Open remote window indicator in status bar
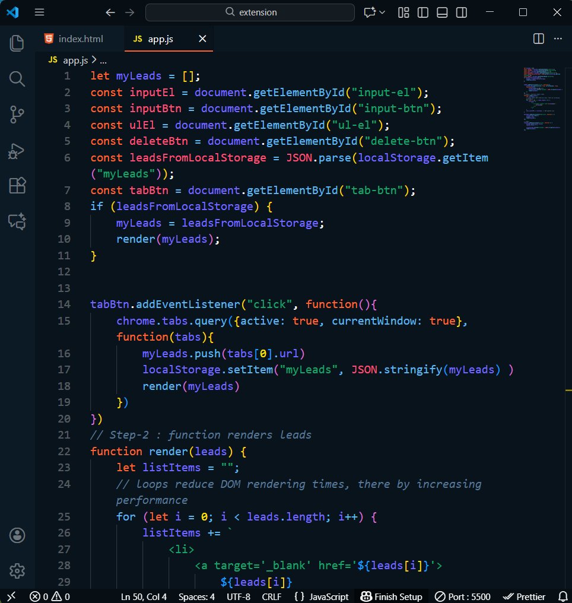 pos(11,596)
